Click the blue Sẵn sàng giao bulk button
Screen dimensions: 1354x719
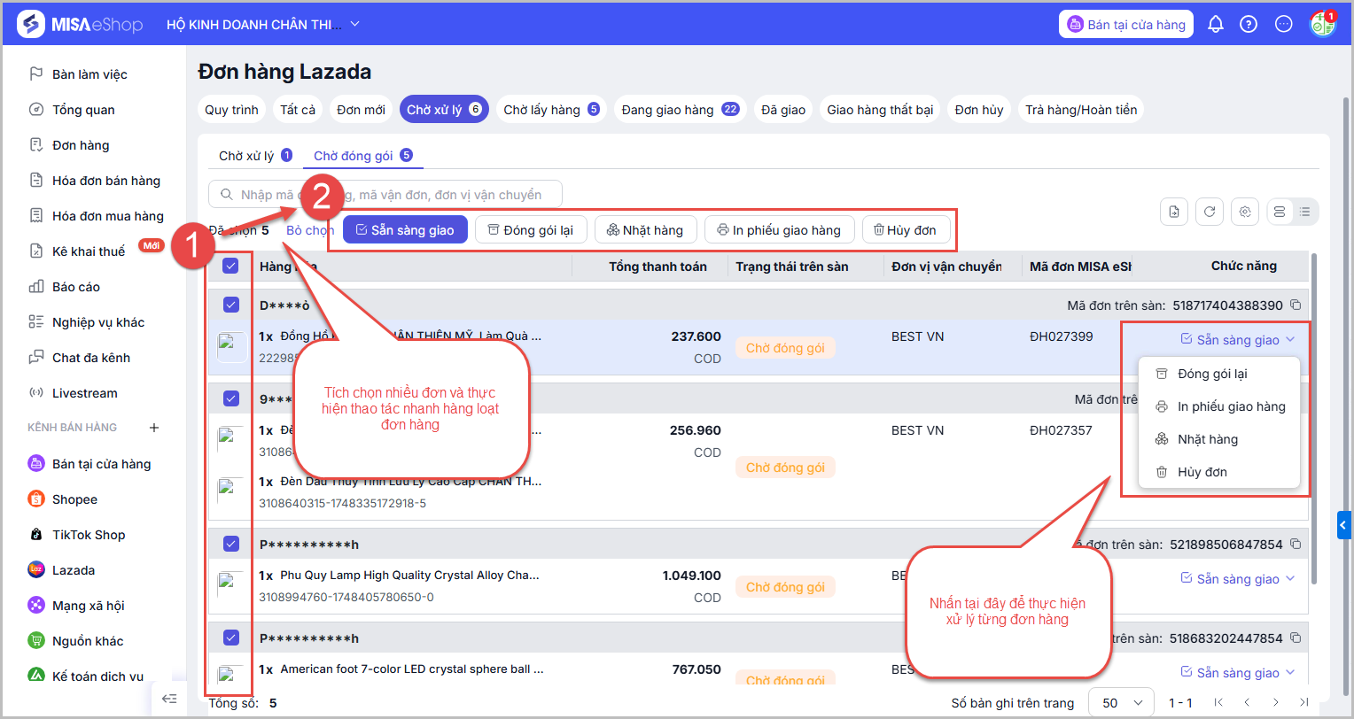[x=404, y=230]
